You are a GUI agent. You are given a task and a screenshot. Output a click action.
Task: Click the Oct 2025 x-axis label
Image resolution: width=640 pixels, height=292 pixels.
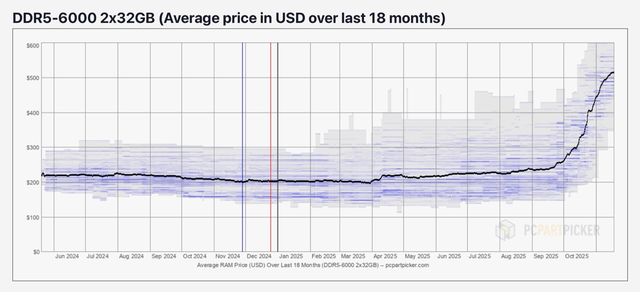coord(577,256)
